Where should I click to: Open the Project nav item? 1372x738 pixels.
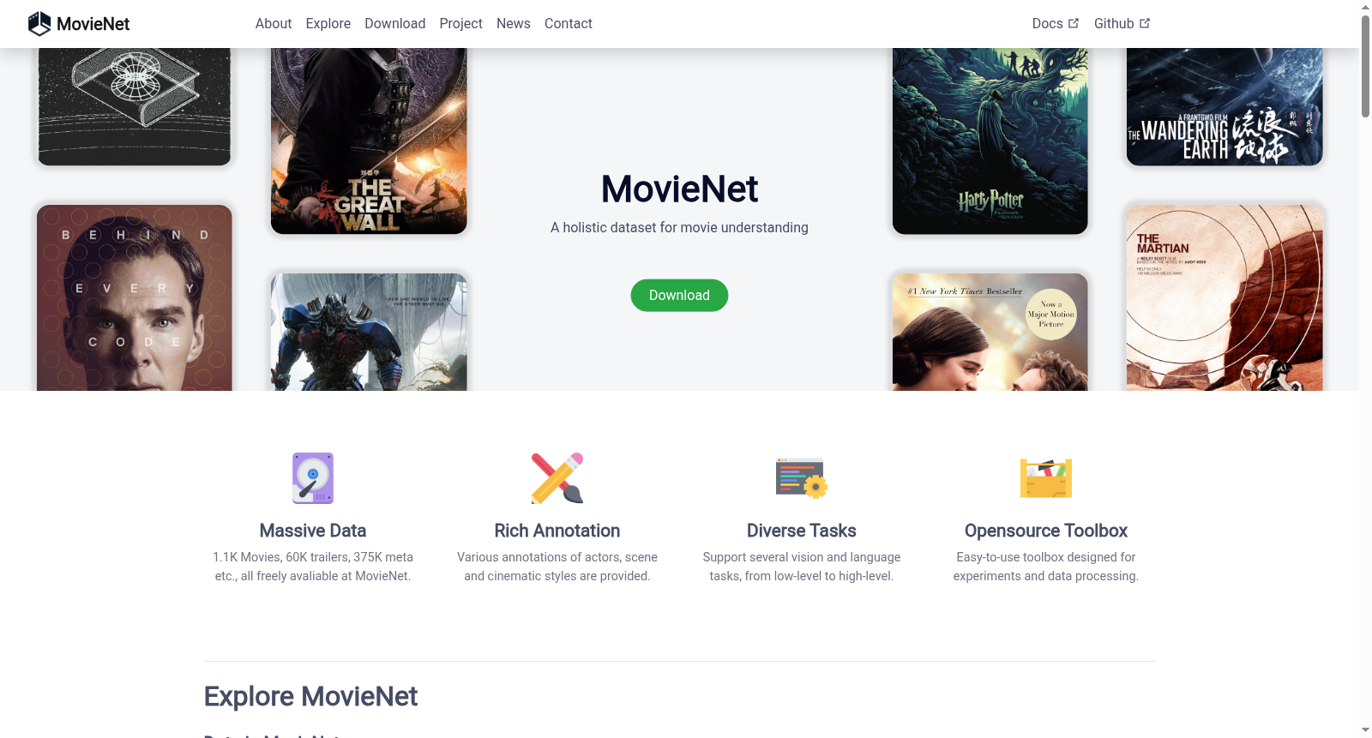click(x=461, y=24)
